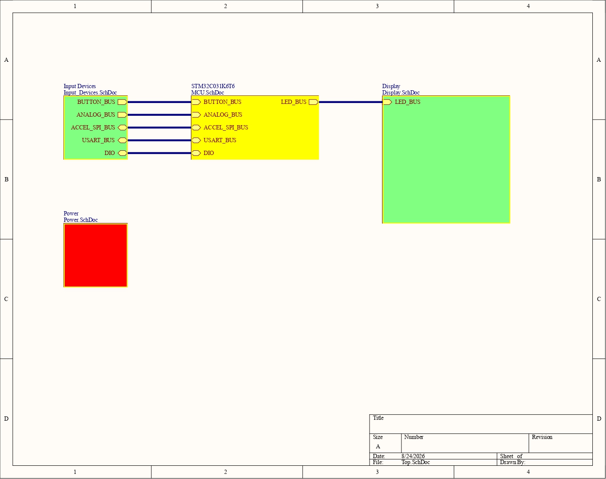
Task: Click 'Sheet of' field in title block
Action: point(545,456)
